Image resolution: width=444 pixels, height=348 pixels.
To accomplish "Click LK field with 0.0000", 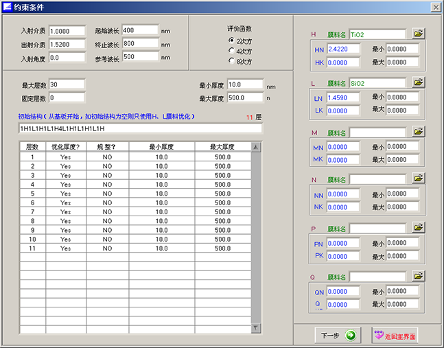I will (x=344, y=111).
